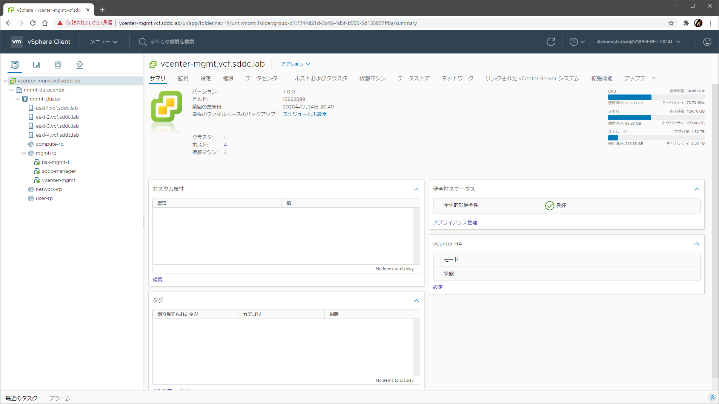The width and height of the screenshot is (719, 404).
Task: Collapse the カスタム属性 panel
Action: tap(416, 189)
